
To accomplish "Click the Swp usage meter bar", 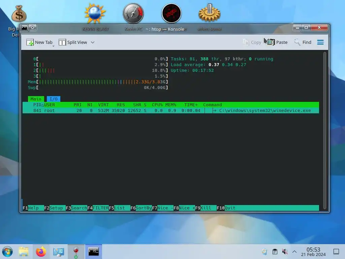I will coord(98,88).
